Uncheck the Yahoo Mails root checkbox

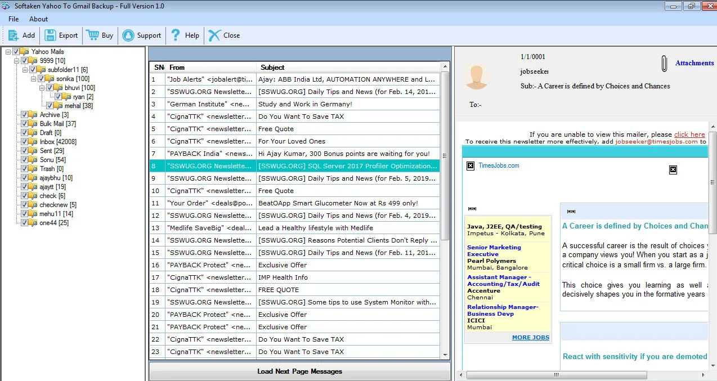tap(16, 52)
